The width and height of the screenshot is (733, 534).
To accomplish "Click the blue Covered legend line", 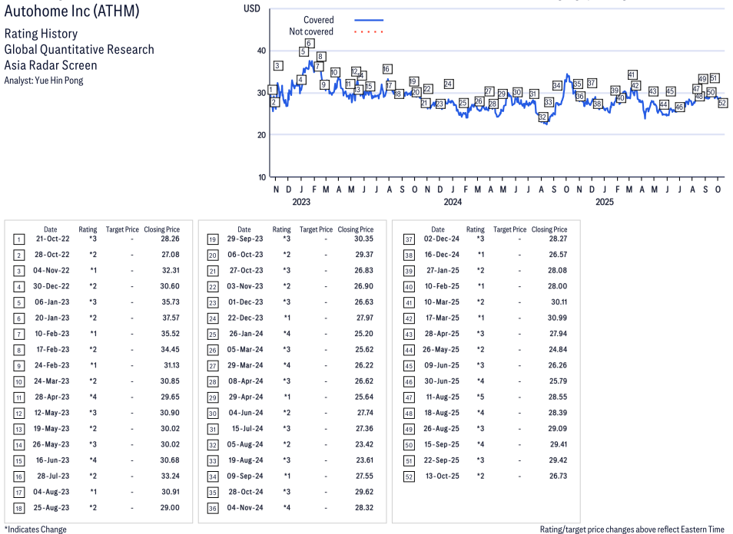I will pyautogui.click(x=369, y=21).
